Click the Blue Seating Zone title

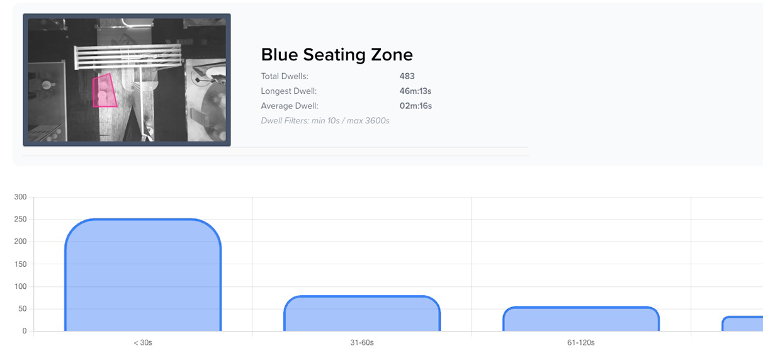tap(337, 55)
